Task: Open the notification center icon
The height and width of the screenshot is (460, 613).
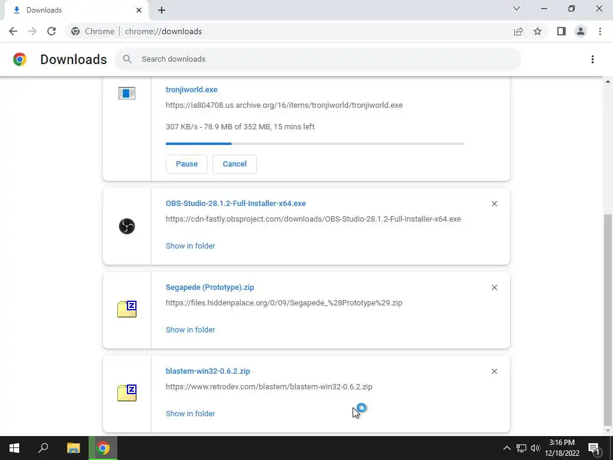Action: tap(594, 448)
